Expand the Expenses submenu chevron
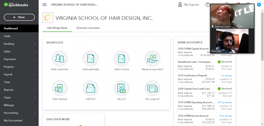The image size is (264, 126). coord(35,59)
